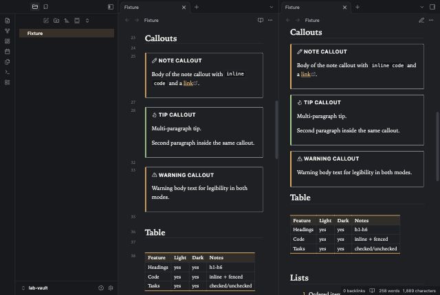
Task: Click the Lists heading in the right pane
Action: [299, 278]
